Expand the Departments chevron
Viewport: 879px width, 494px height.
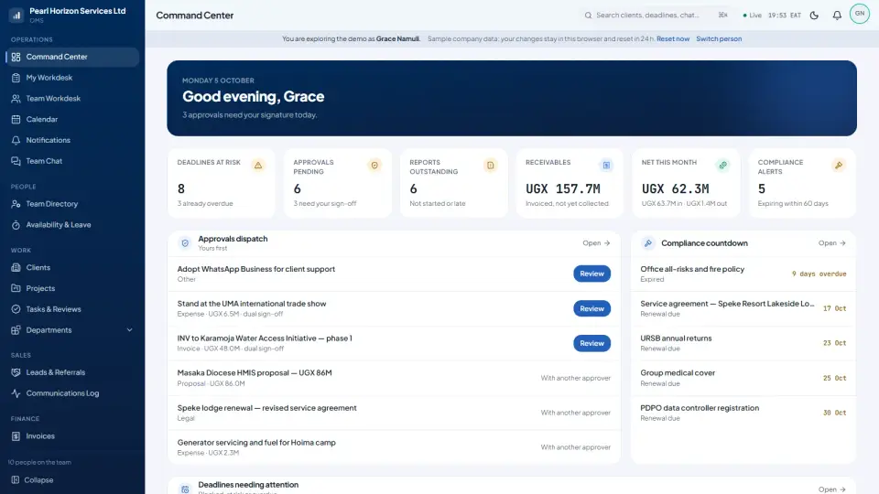tap(129, 330)
